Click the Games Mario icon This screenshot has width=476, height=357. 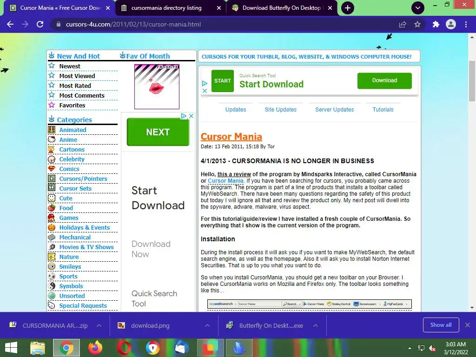click(52, 218)
